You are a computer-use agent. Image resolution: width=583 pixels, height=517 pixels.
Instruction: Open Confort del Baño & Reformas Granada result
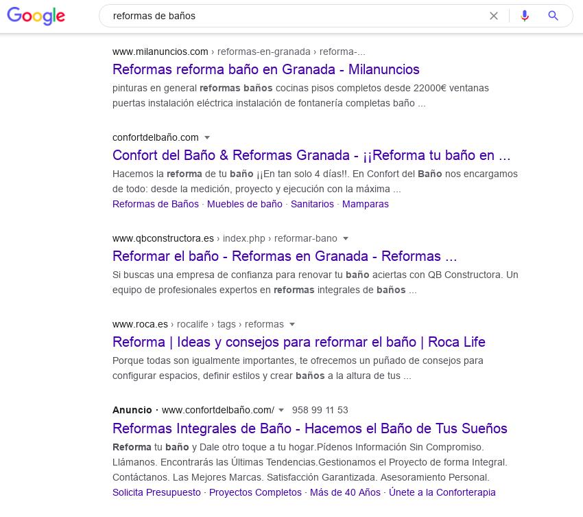[311, 155]
